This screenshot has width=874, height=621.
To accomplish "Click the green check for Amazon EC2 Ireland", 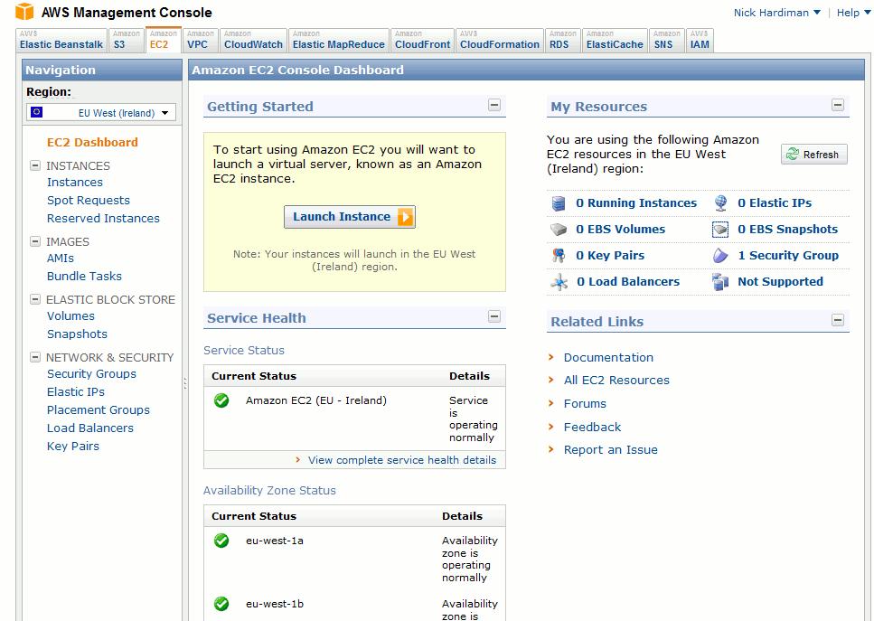I will click(x=221, y=400).
